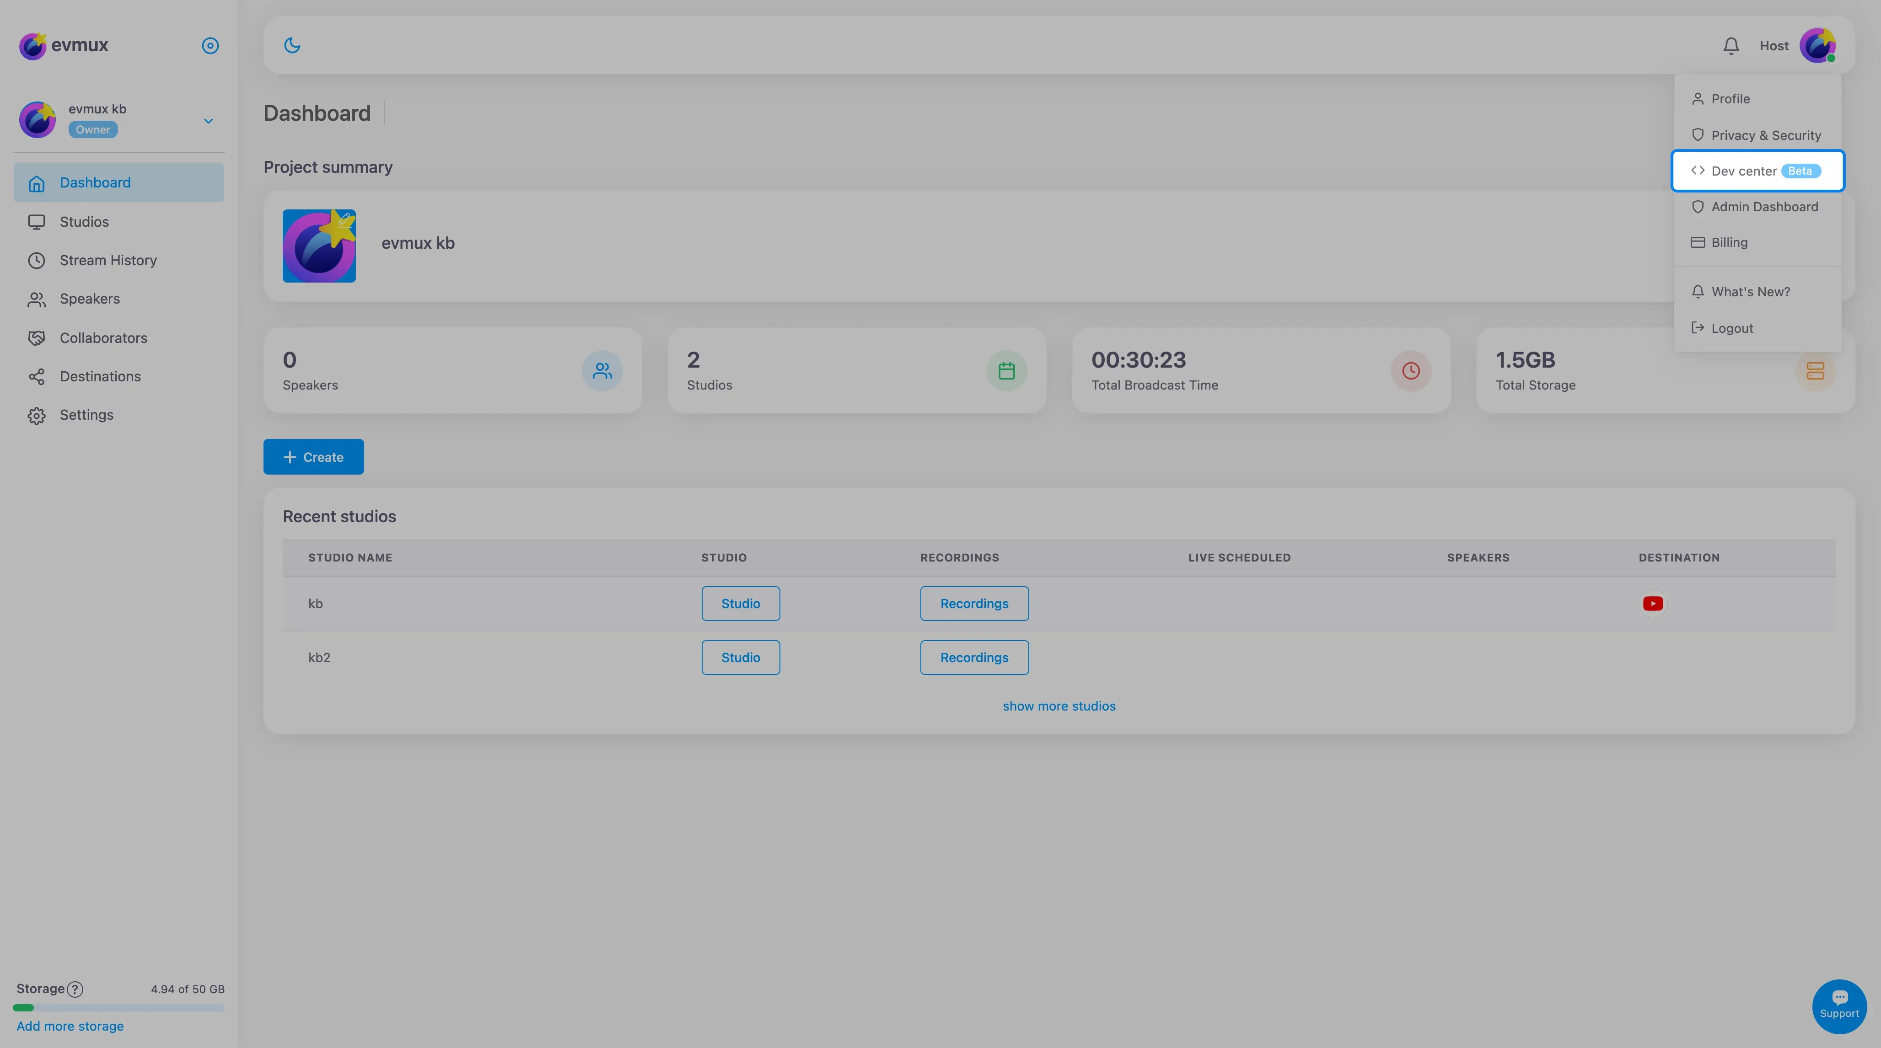This screenshot has height=1048, width=1881.
Task: Click the Total Storage server icon
Action: (x=1815, y=371)
